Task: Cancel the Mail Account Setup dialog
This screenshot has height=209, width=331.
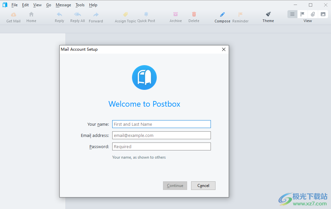Action: tap(203, 186)
